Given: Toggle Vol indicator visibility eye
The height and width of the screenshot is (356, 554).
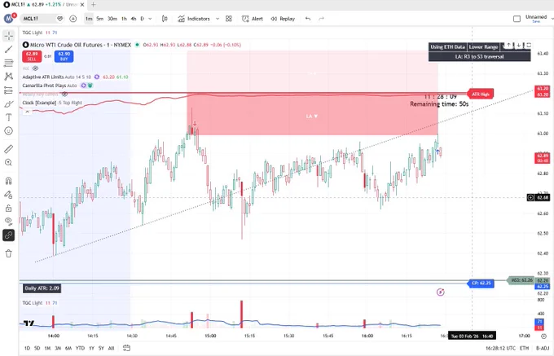Looking at the screenshot, I should point(35,68).
